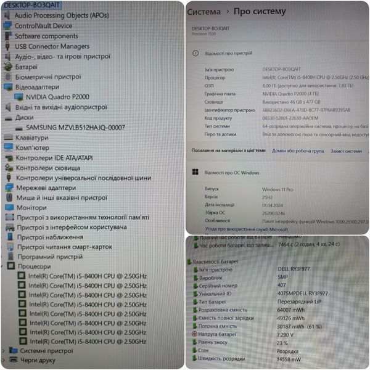This screenshot has width=370, height=370.
Task: Click the Рівень зносу value 23 %
Action: pyautogui.click(x=282, y=343)
